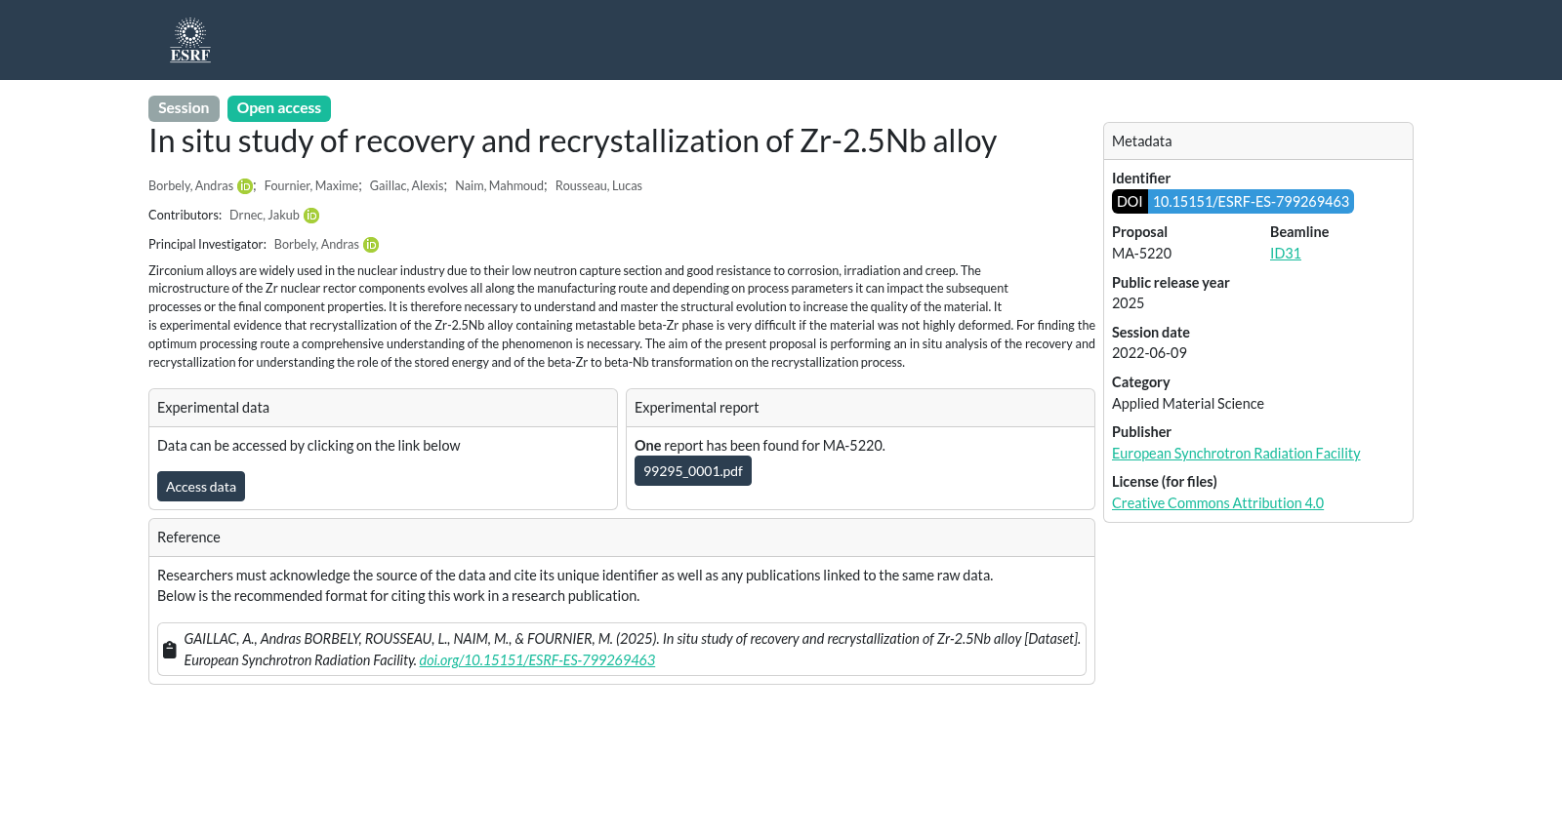The width and height of the screenshot is (1562, 836).
Task: Click first author name Borbely, Andras in author list
Action: tap(190, 186)
